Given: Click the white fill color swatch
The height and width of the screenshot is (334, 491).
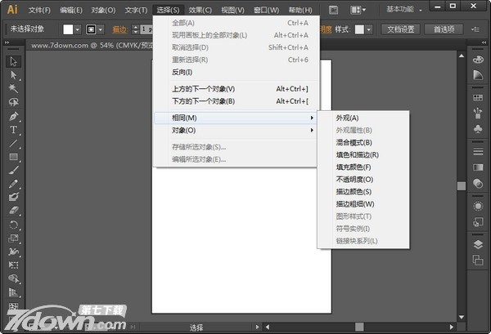Looking at the screenshot, I should click(x=69, y=29).
